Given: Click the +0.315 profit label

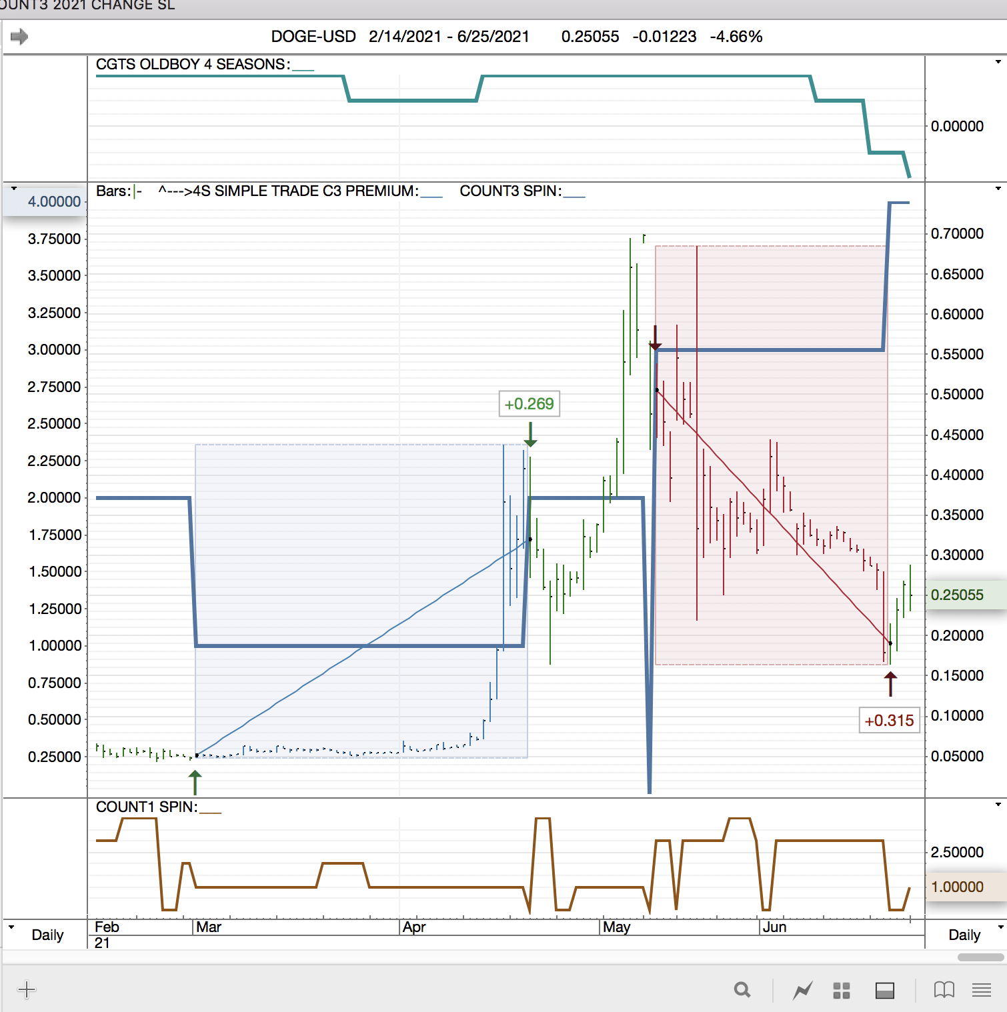Looking at the screenshot, I should tap(889, 721).
